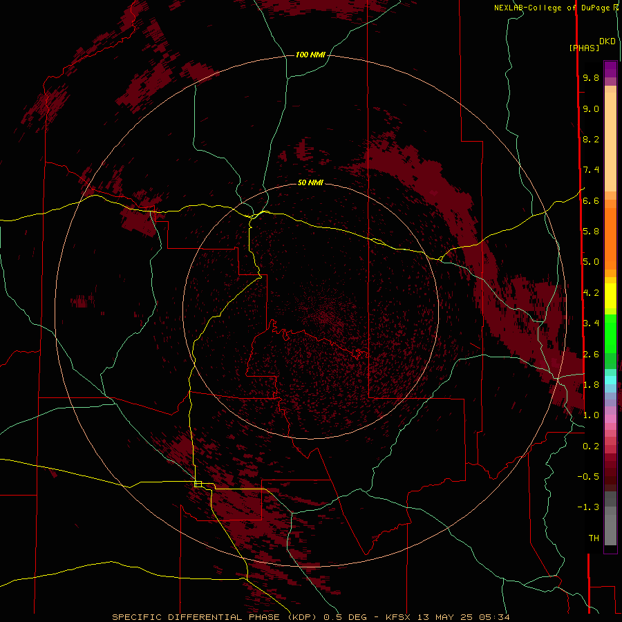Click the 4.2 legend value
Image resolution: width=622 pixels, height=622 pixels.
[x=591, y=293]
